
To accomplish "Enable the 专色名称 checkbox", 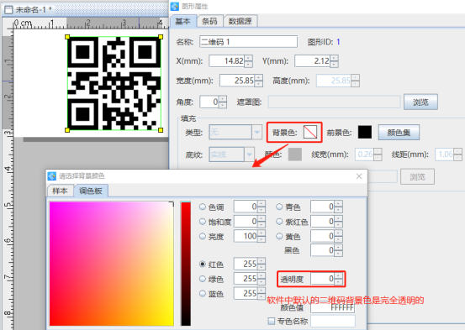I will [272, 321].
